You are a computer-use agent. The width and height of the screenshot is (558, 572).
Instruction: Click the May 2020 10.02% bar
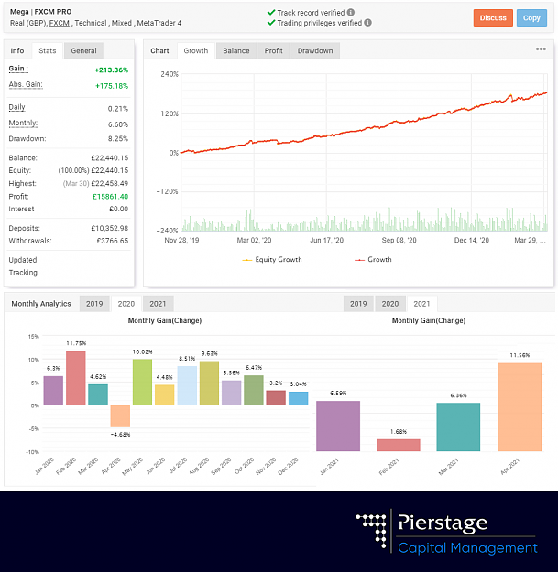(x=142, y=382)
